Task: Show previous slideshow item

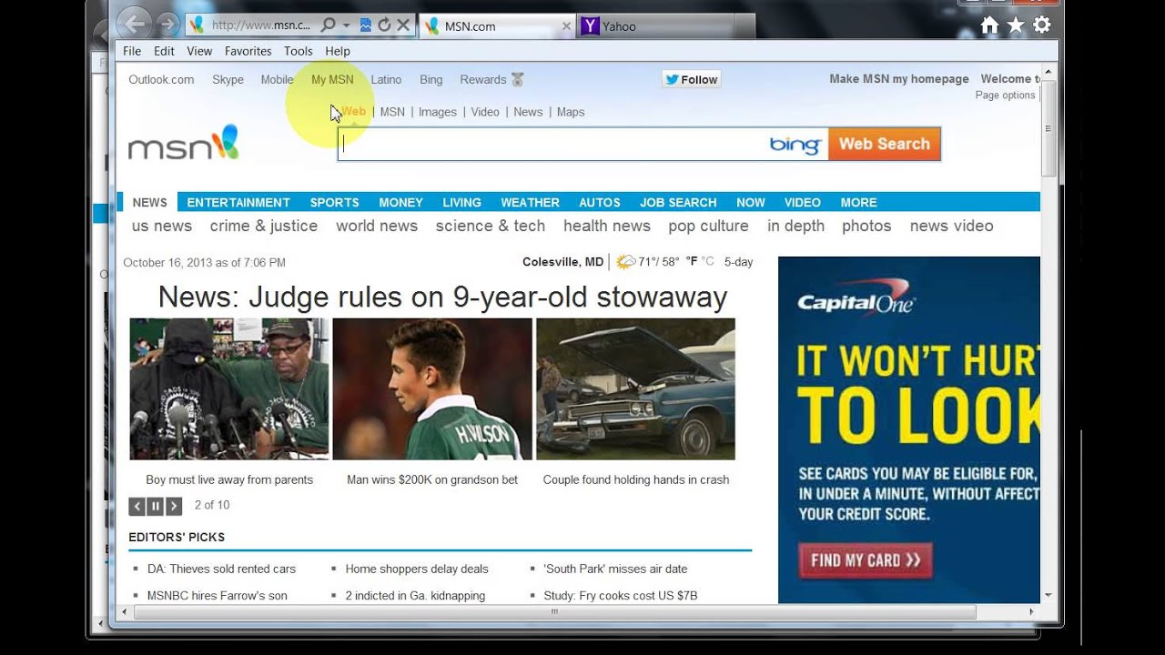Action: coord(137,506)
